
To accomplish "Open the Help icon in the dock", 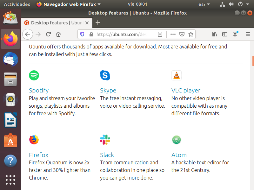I will pos(10,161).
